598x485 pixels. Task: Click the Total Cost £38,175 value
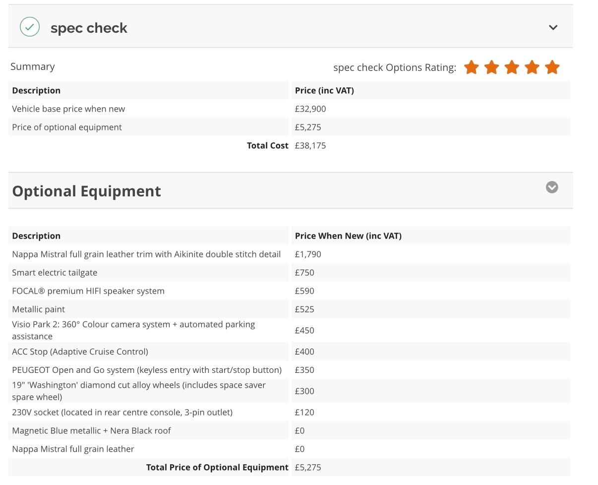point(310,146)
